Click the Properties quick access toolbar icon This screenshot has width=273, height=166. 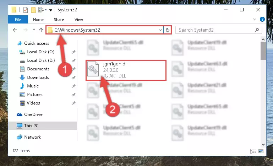26,10
